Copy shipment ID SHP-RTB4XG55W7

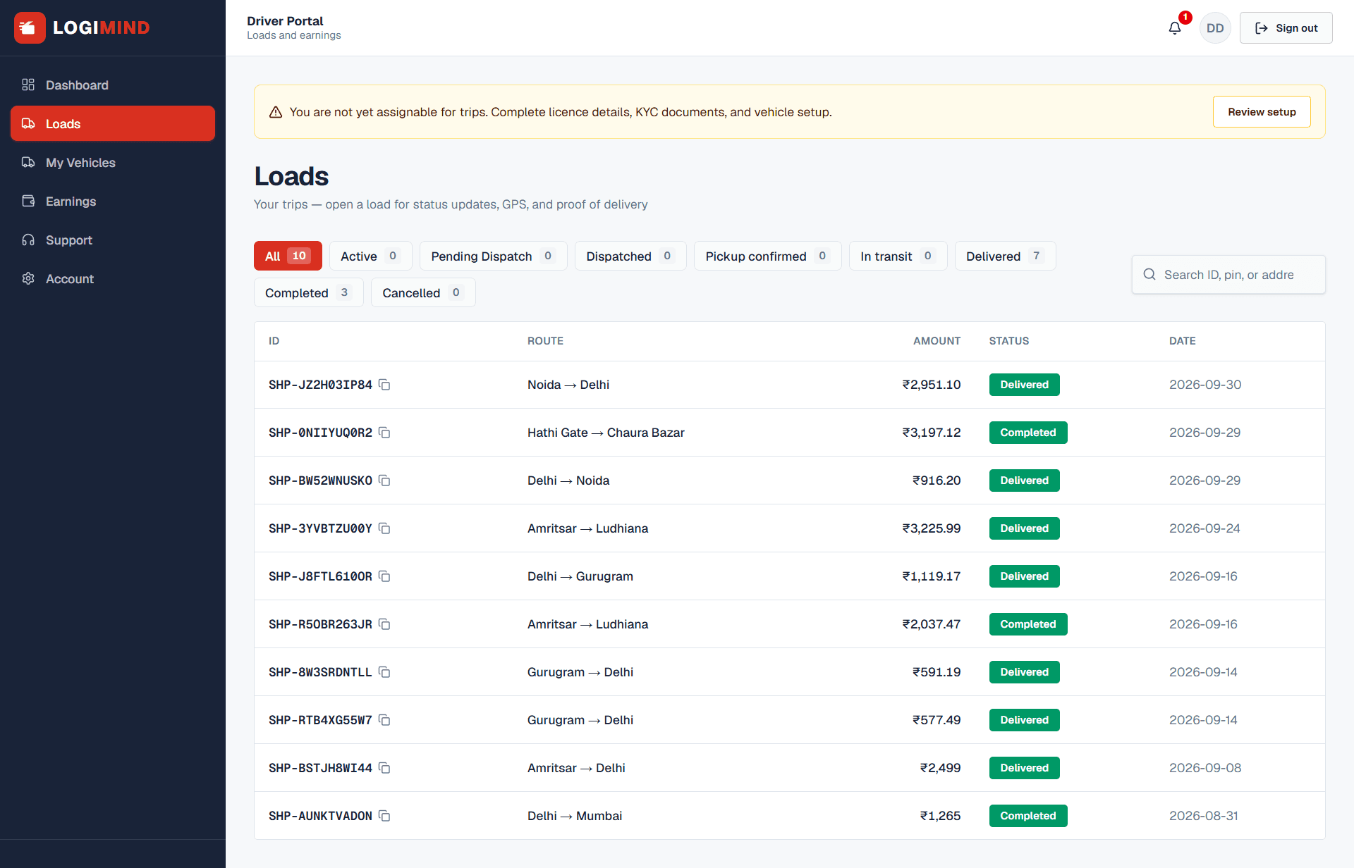[x=384, y=720]
